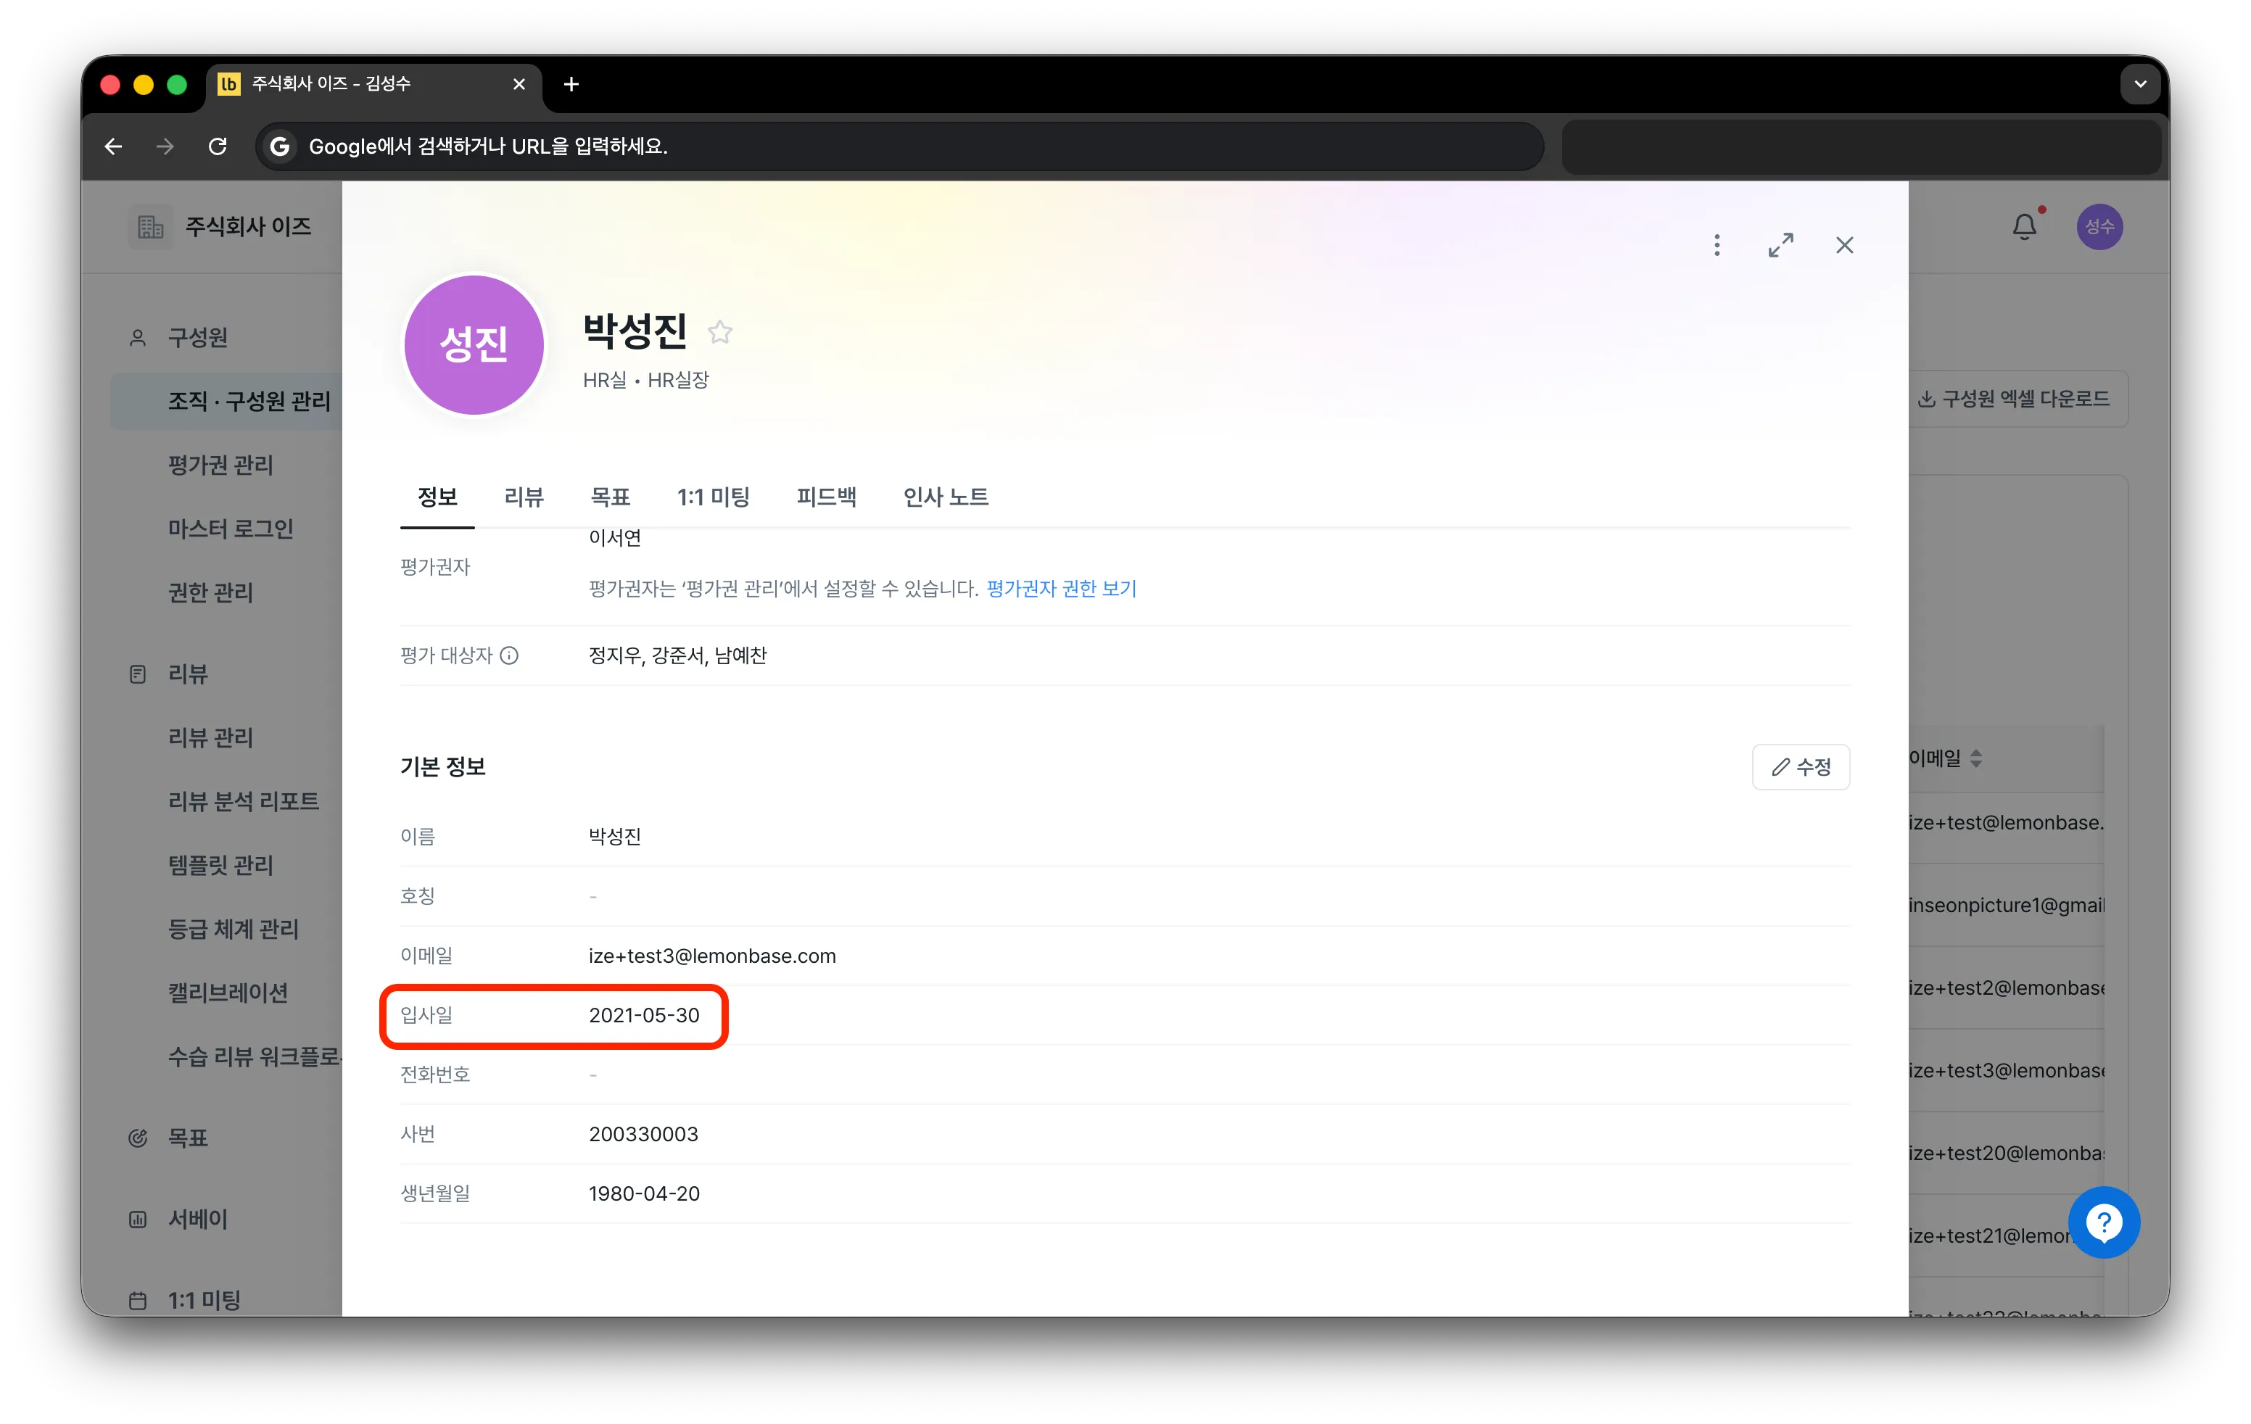Open the three-dot more options menu
2251x1424 pixels.
pyautogui.click(x=1717, y=245)
